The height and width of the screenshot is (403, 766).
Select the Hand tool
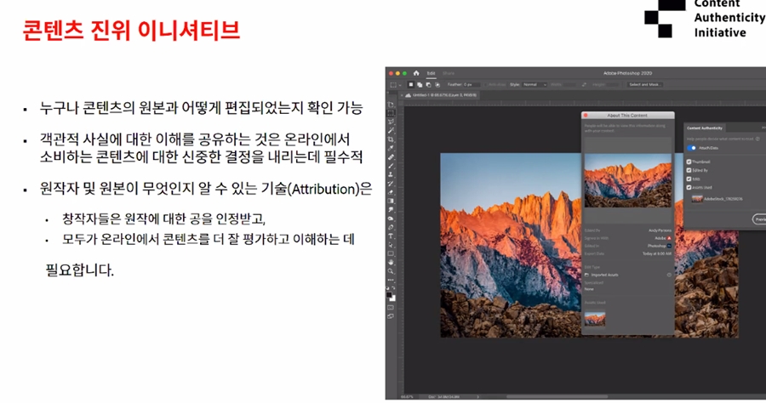click(391, 262)
